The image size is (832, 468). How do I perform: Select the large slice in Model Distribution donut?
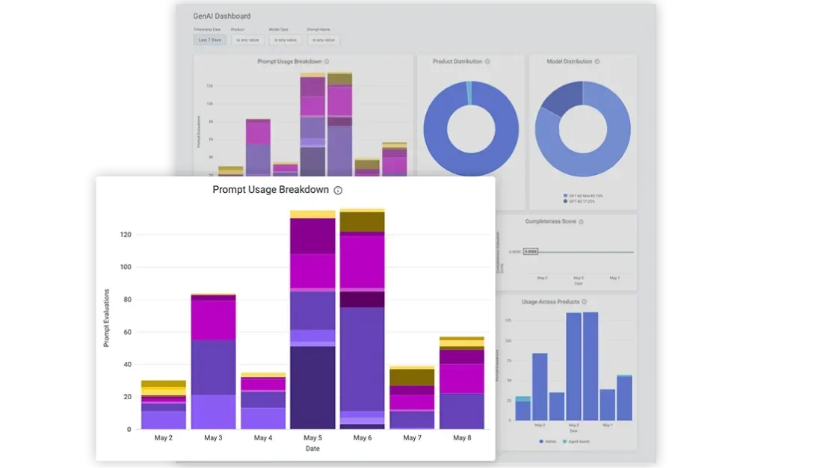coord(598,150)
